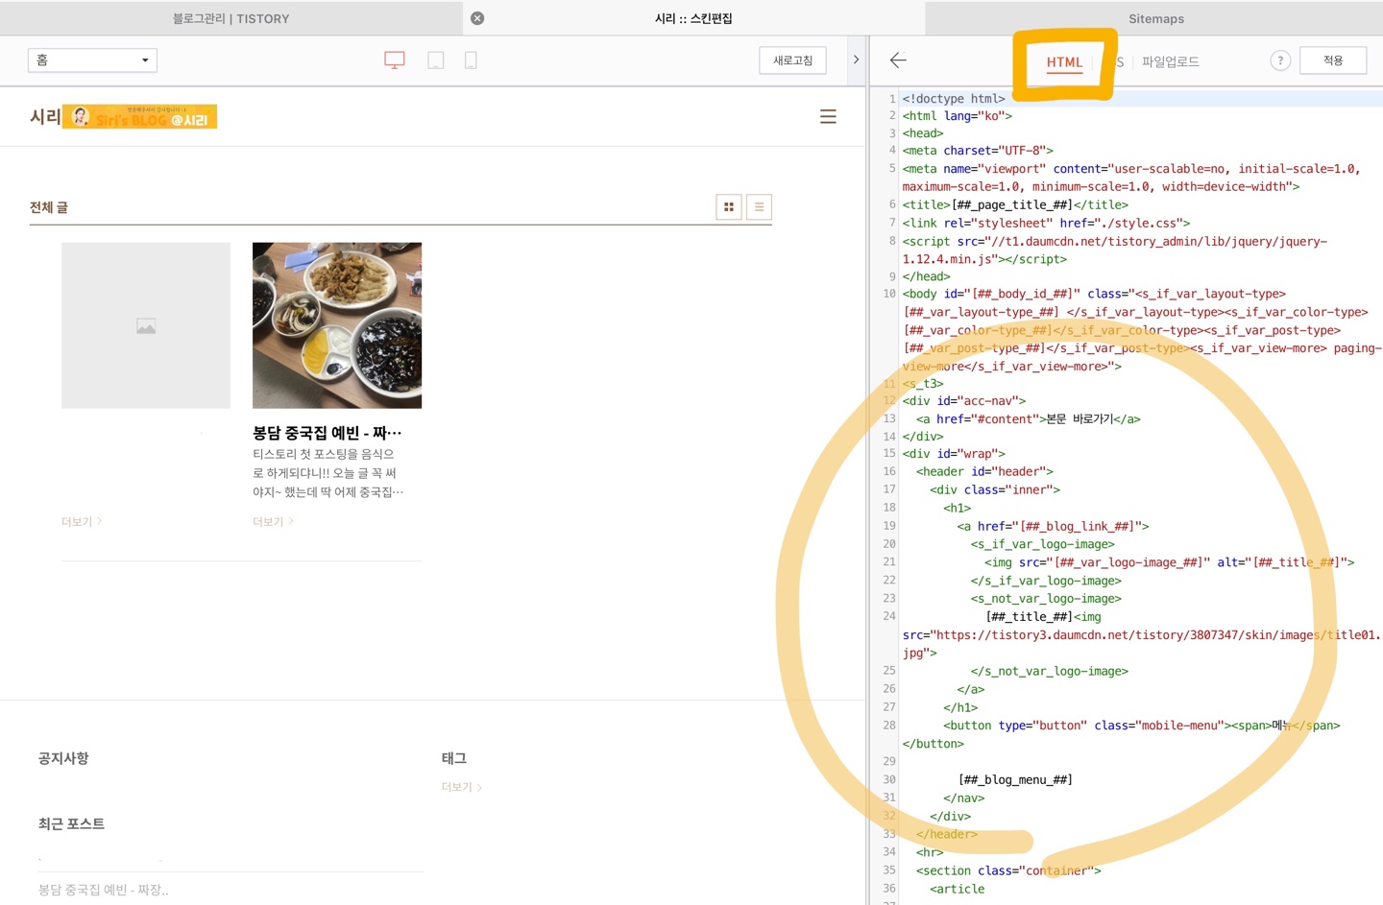Click the title page_title code line
The image size is (1383, 905).
1015,204
